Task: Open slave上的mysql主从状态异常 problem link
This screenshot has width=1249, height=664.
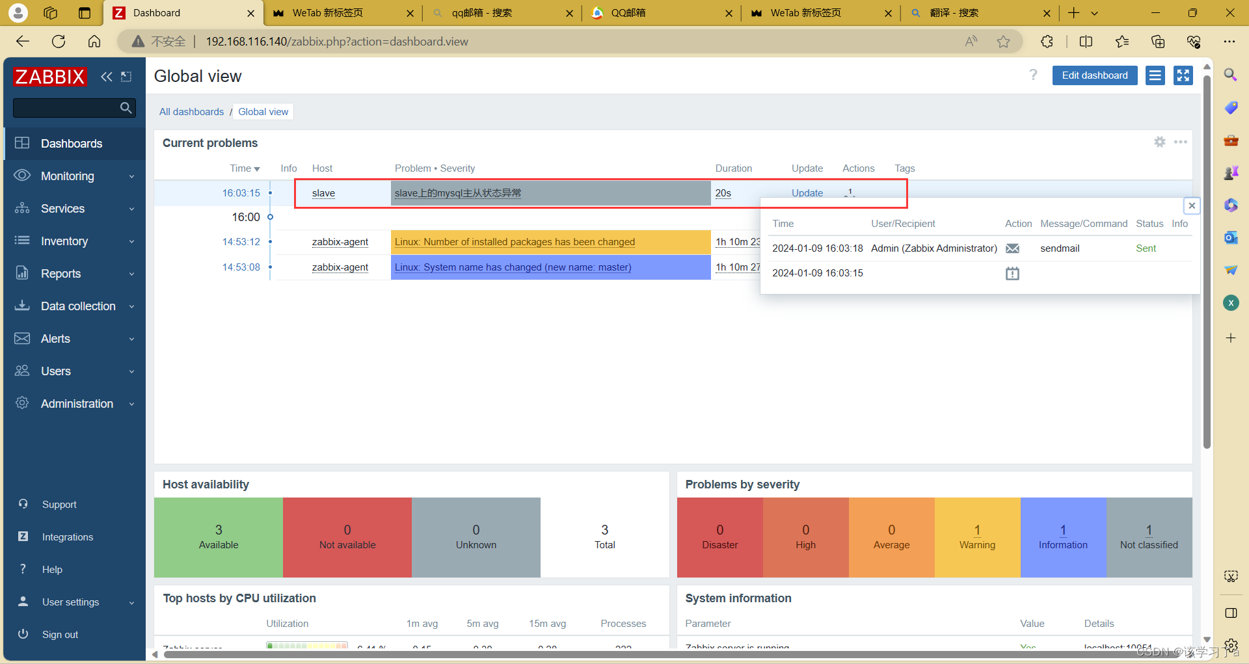Action: point(458,193)
